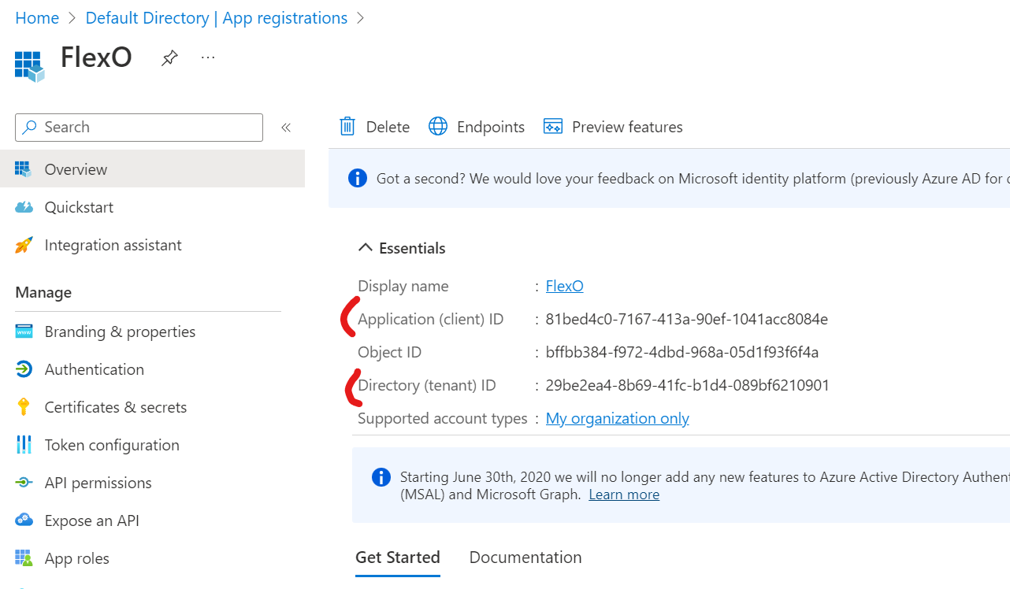
Task: Click the API permissions icon
Action: click(x=24, y=483)
